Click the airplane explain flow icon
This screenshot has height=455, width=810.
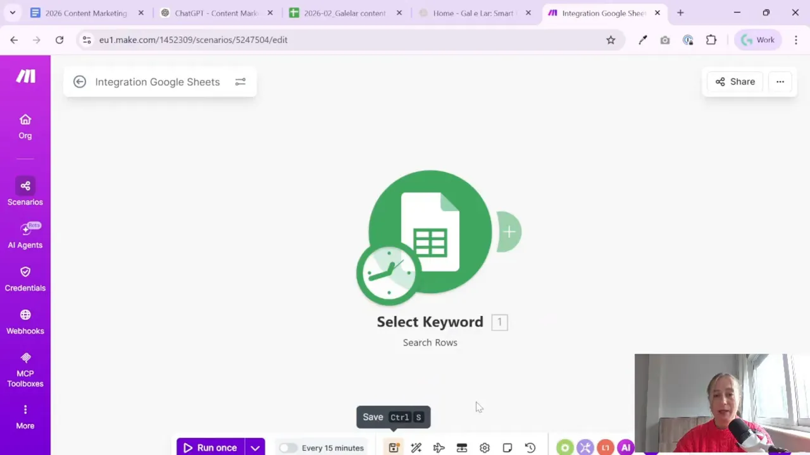click(439, 447)
